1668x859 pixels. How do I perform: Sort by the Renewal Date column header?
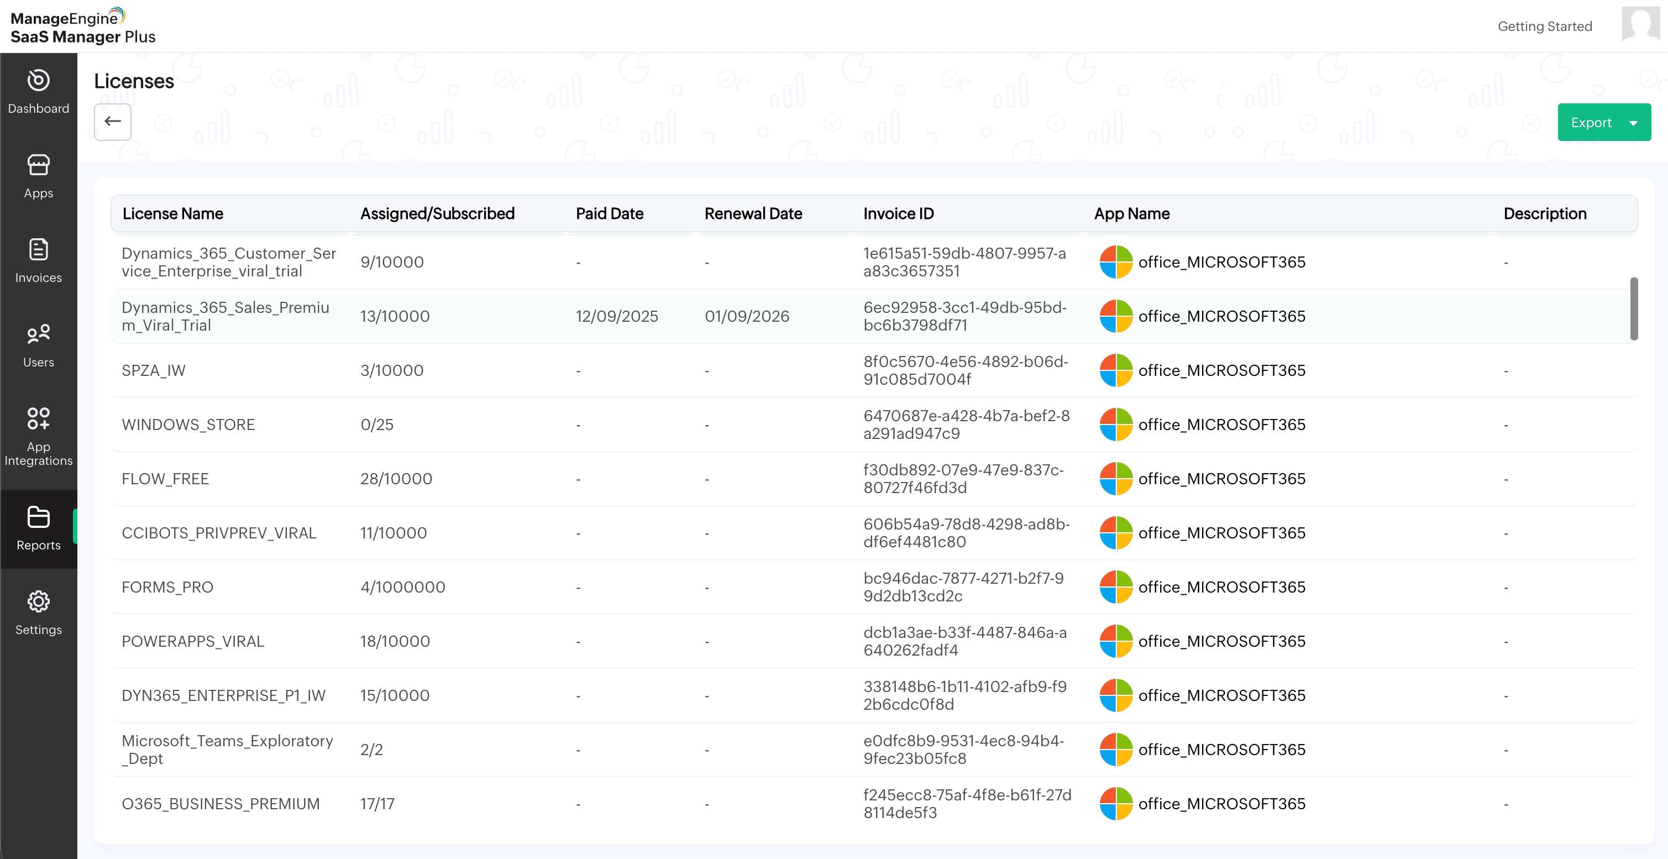pyautogui.click(x=752, y=214)
